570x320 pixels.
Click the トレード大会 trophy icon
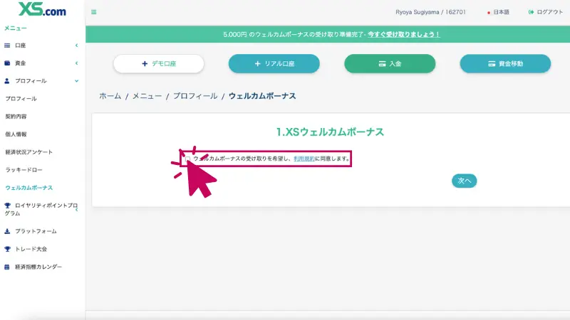pyautogui.click(x=7, y=249)
